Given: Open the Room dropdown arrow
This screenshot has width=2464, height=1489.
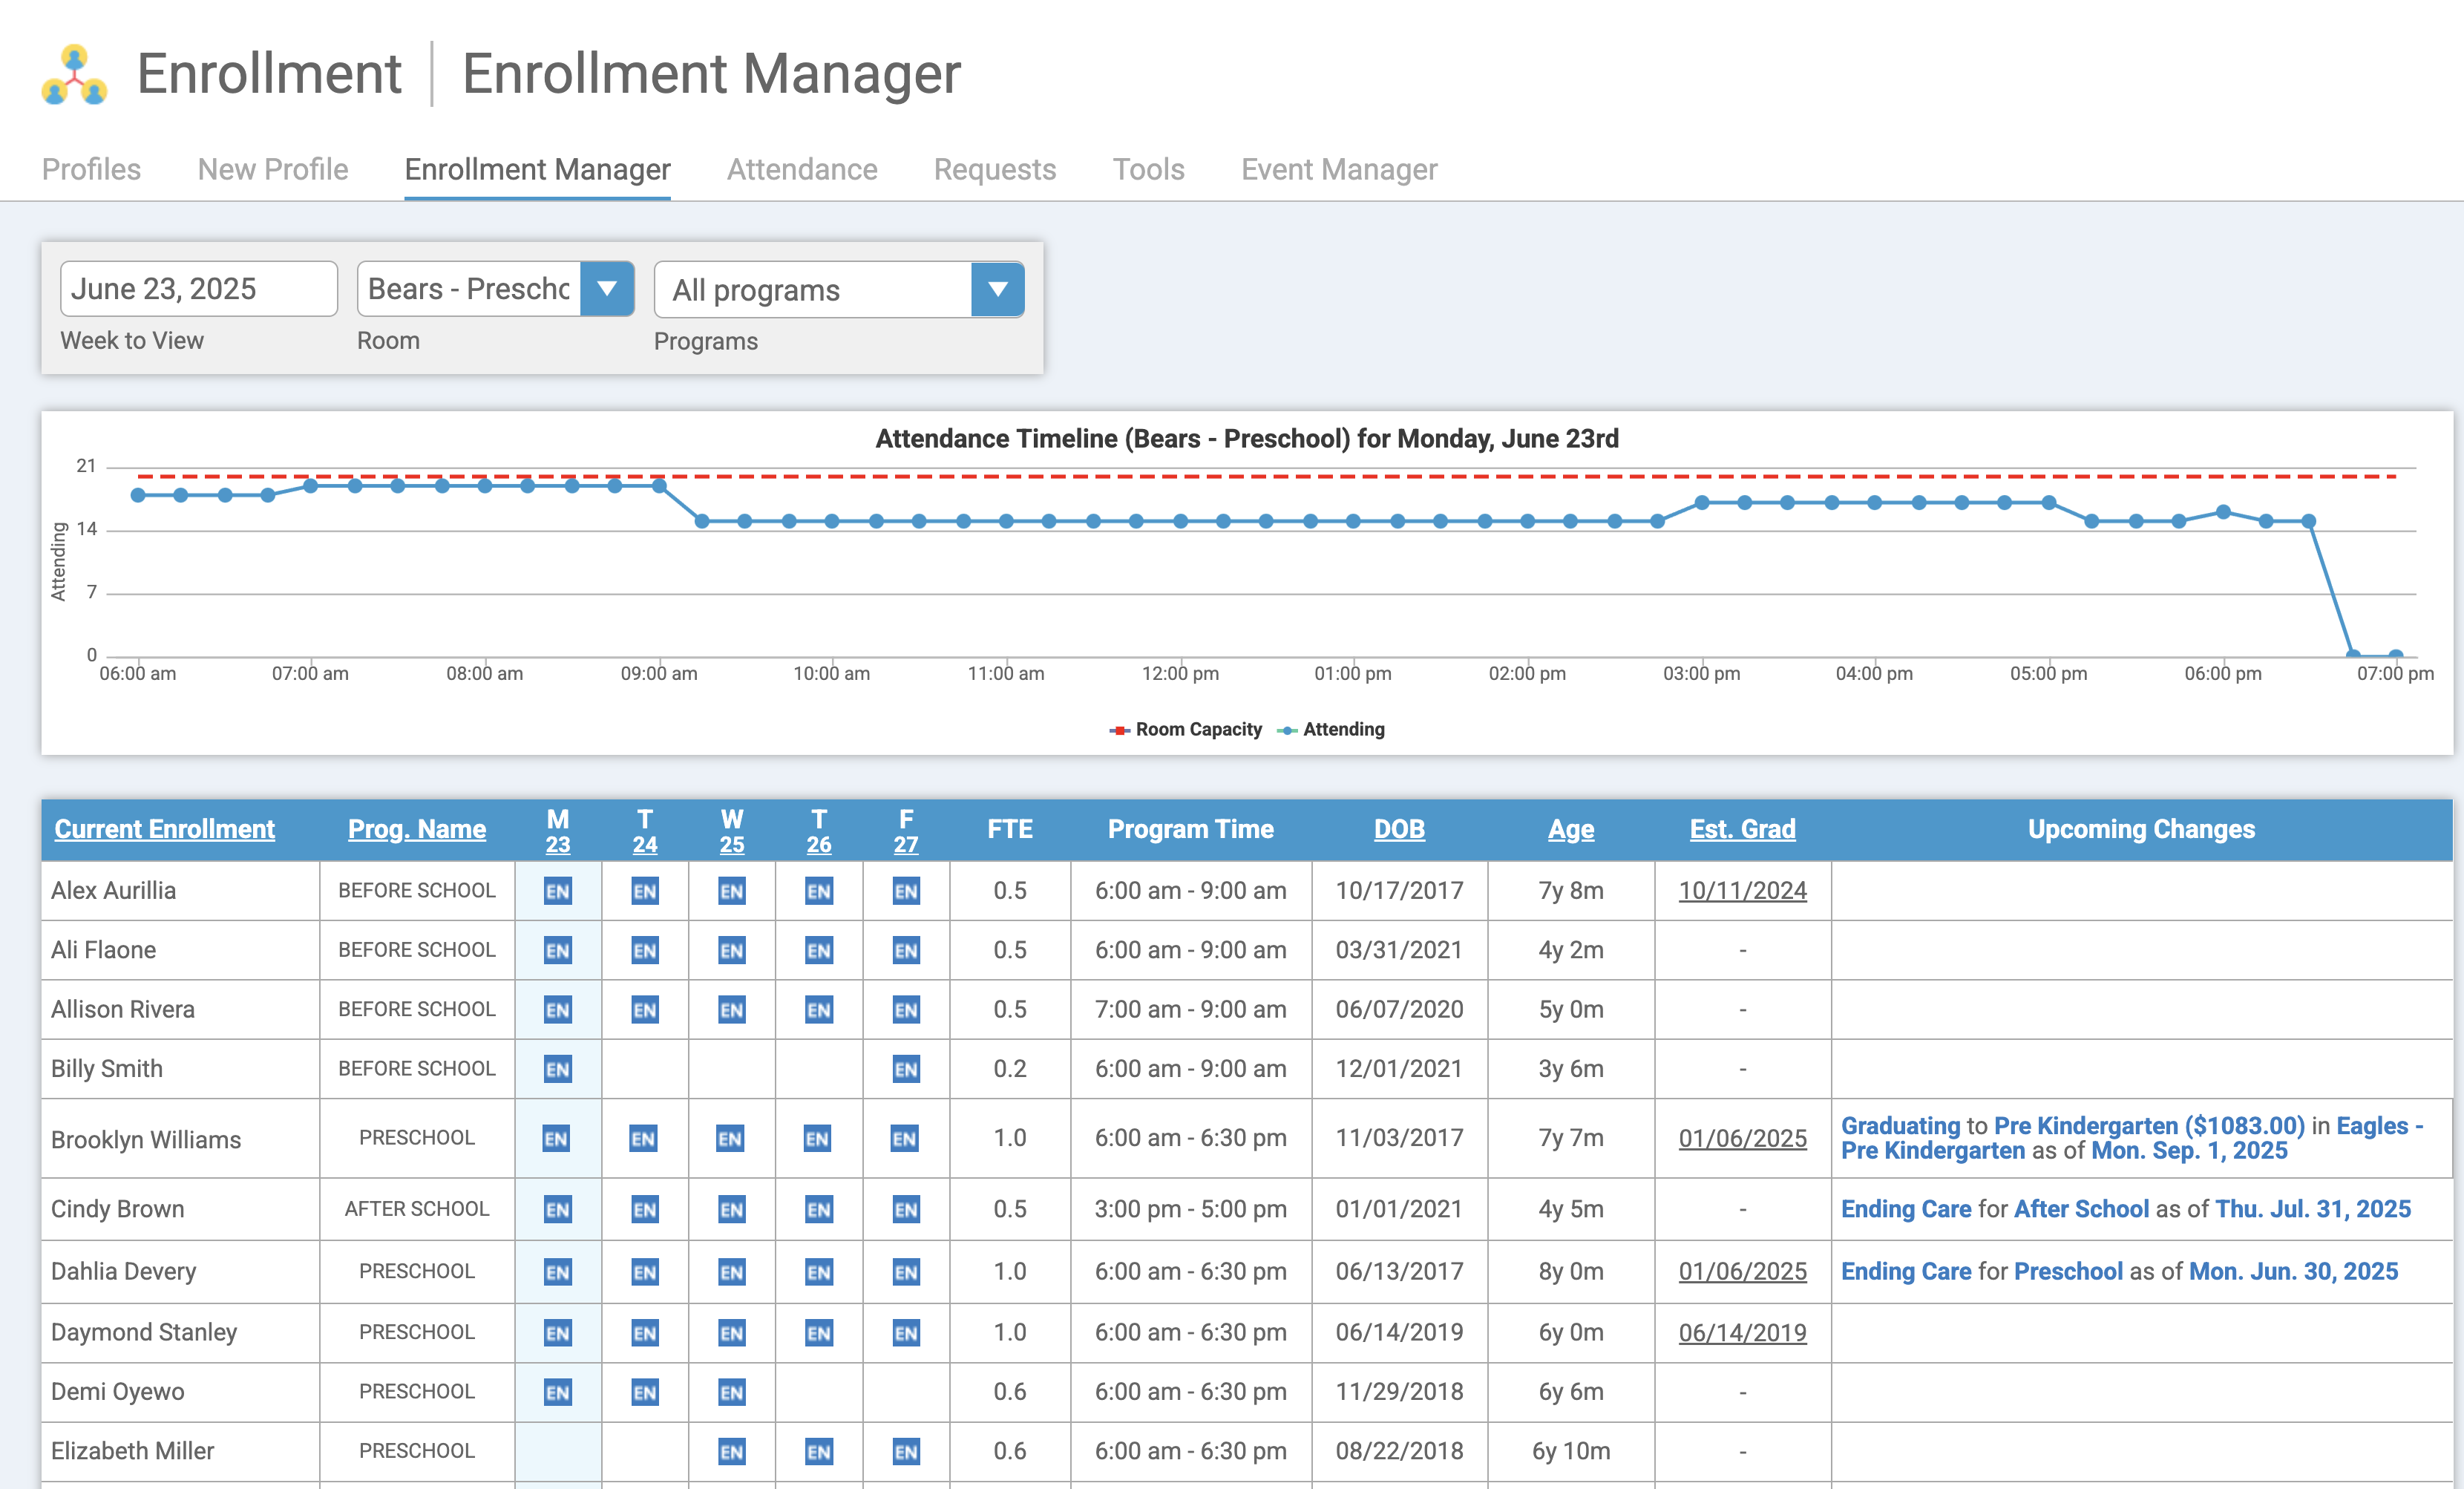Looking at the screenshot, I should pyautogui.click(x=607, y=289).
